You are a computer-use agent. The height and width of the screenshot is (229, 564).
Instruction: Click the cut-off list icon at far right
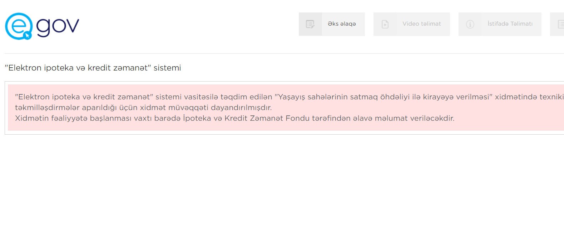pos(560,24)
